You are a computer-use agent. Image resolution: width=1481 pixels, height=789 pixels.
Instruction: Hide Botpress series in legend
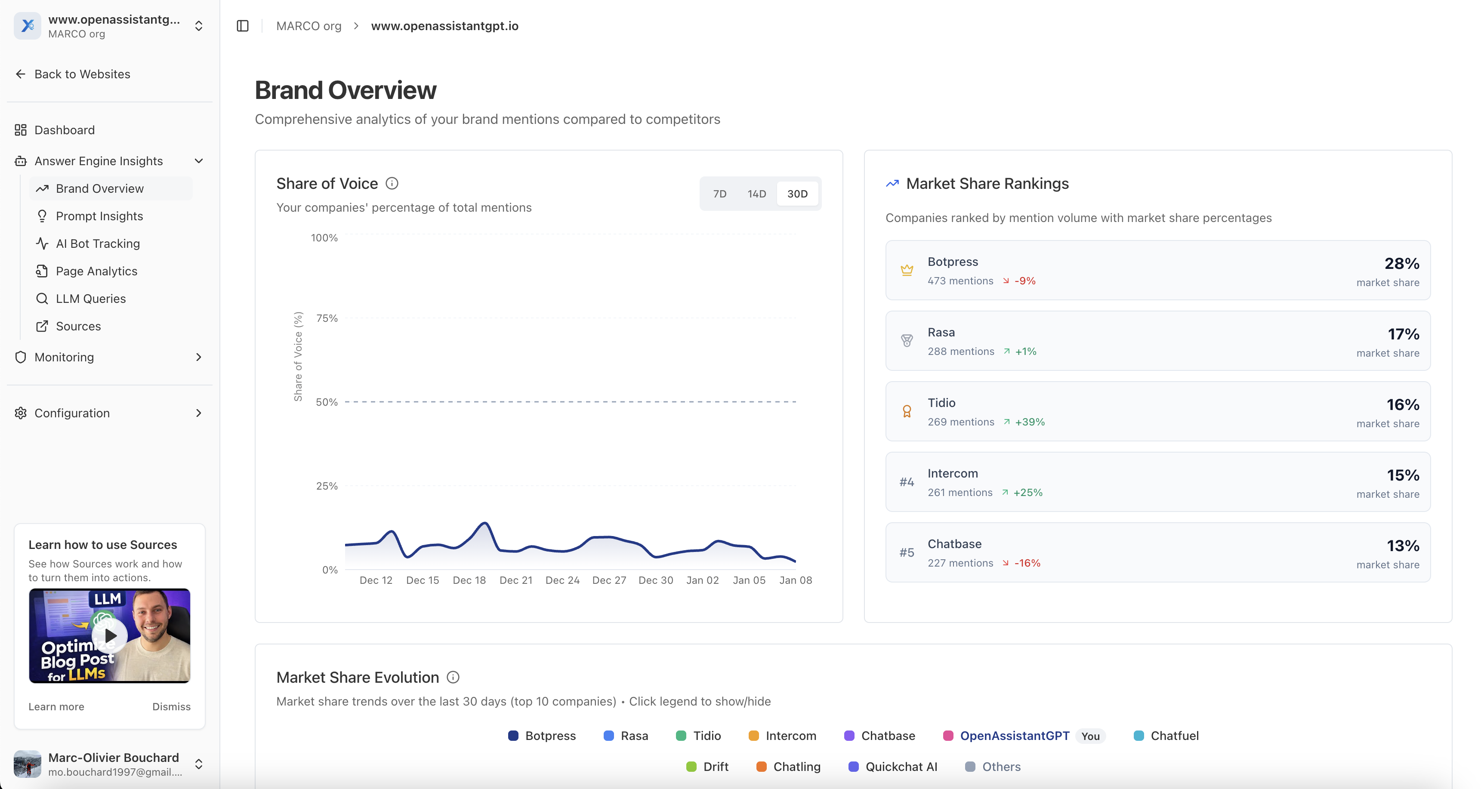click(542, 736)
